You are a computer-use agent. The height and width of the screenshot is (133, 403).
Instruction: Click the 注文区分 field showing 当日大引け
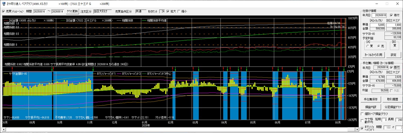click(103, 12)
